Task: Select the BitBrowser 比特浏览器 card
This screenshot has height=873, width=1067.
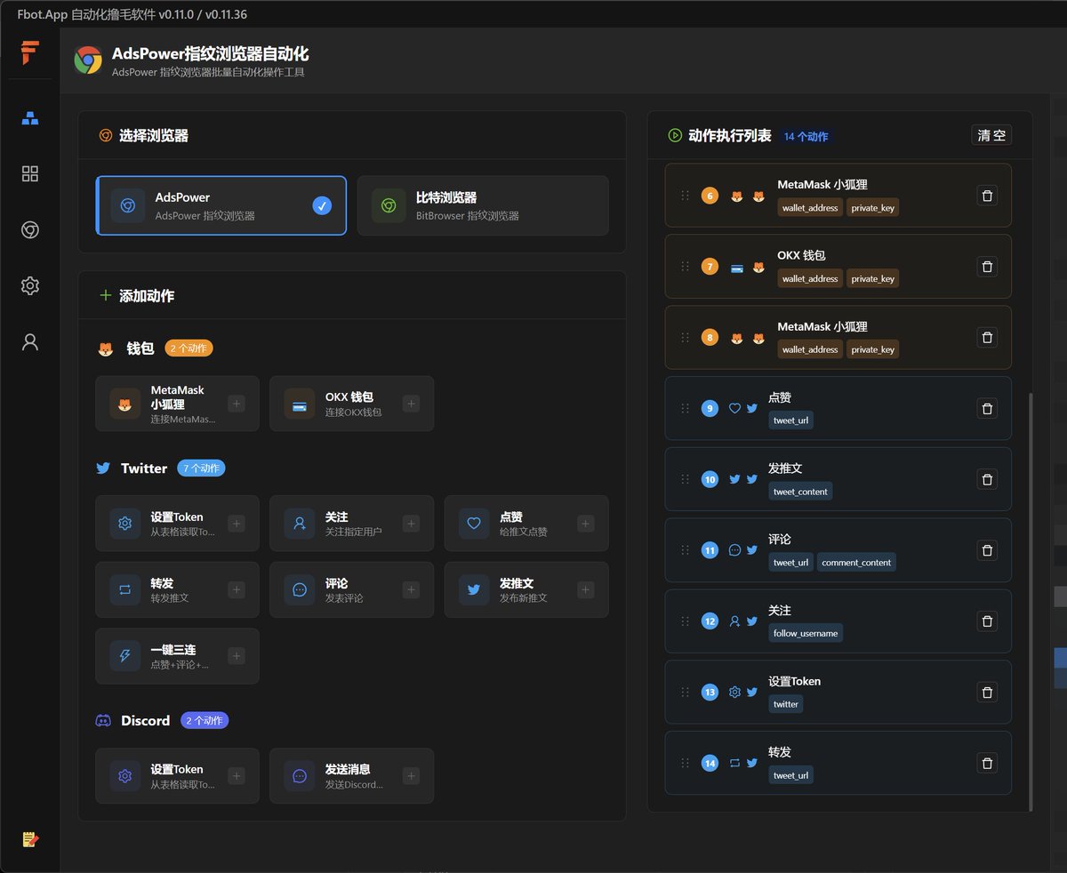Action: (483, 205)
